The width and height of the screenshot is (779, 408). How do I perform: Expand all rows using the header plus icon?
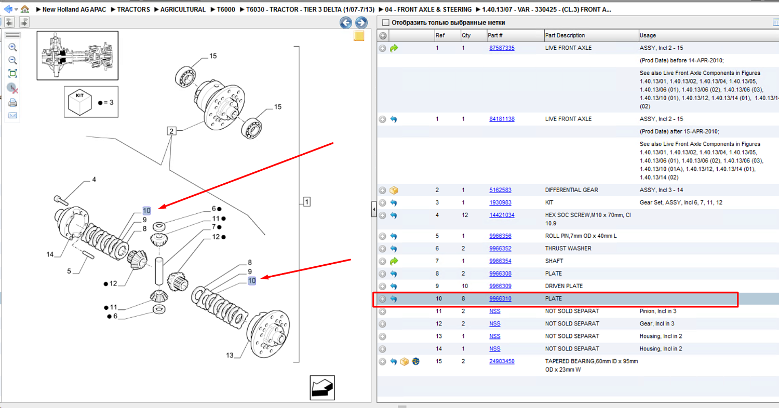(x=383, y=36)
